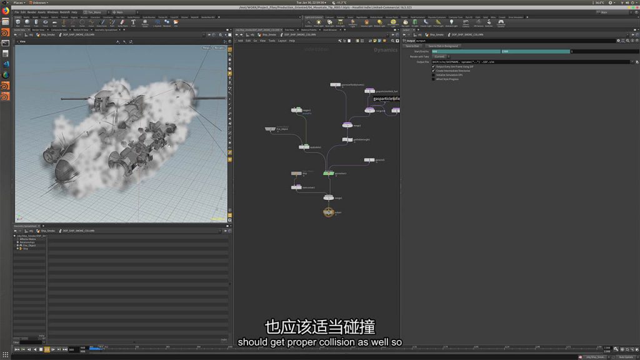Add an Ambient Light from shelf
640x360 pixels.
(x=451, y=23)
